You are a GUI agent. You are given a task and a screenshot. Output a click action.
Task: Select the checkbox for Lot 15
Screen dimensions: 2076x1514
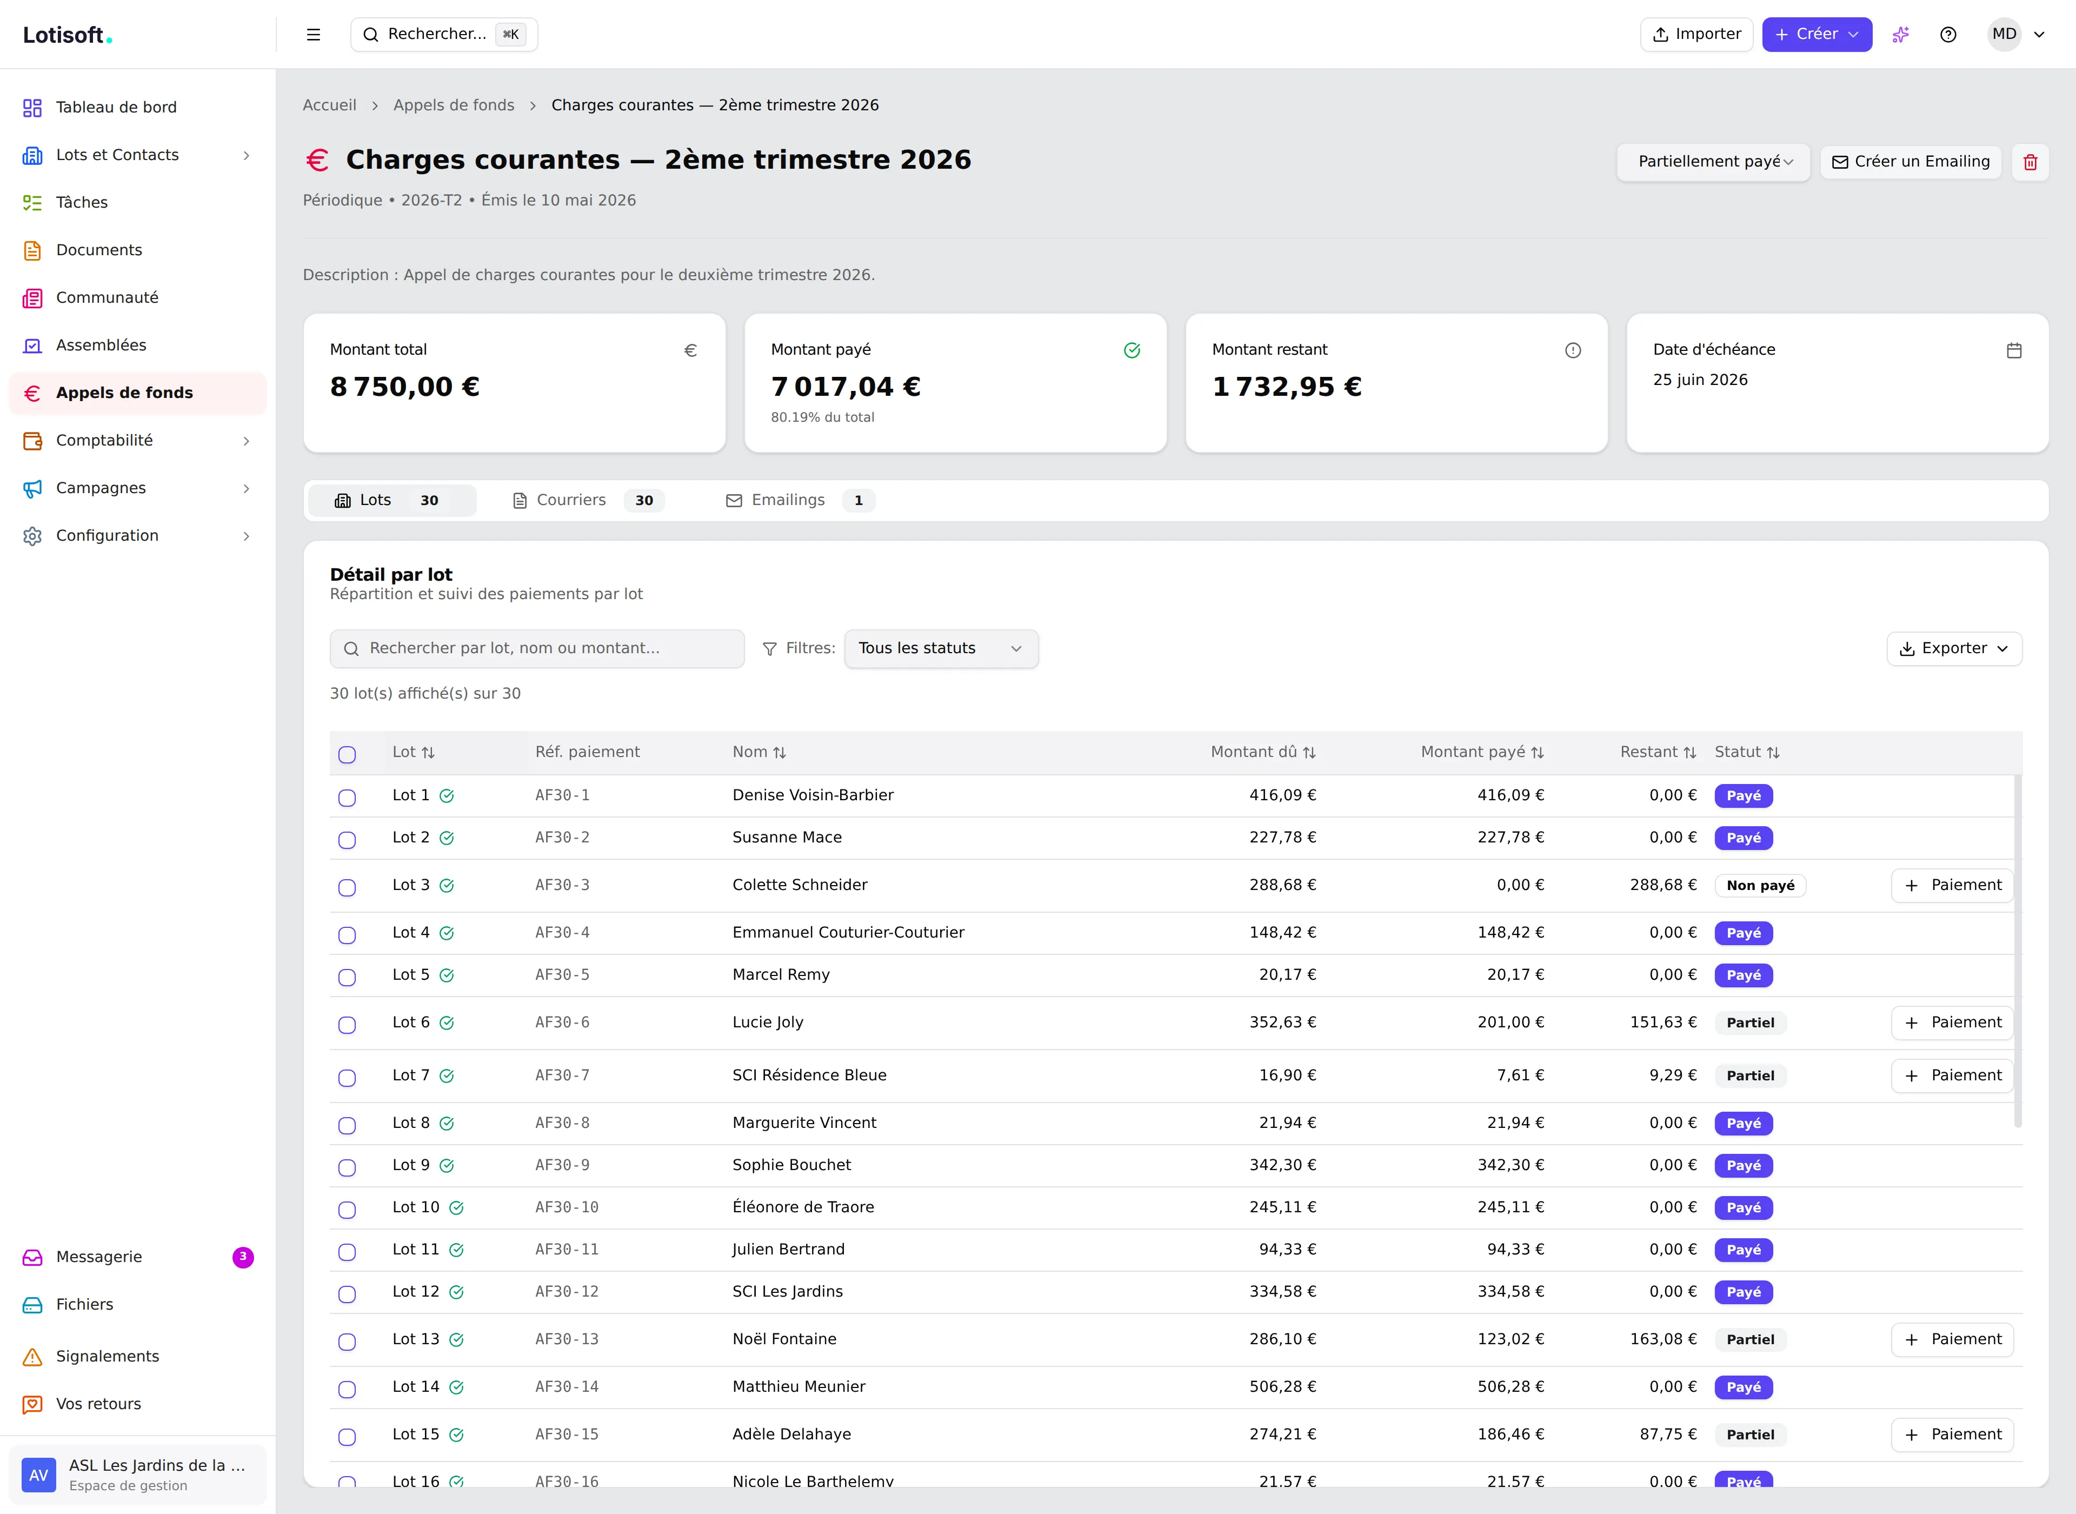point(347,1438)
